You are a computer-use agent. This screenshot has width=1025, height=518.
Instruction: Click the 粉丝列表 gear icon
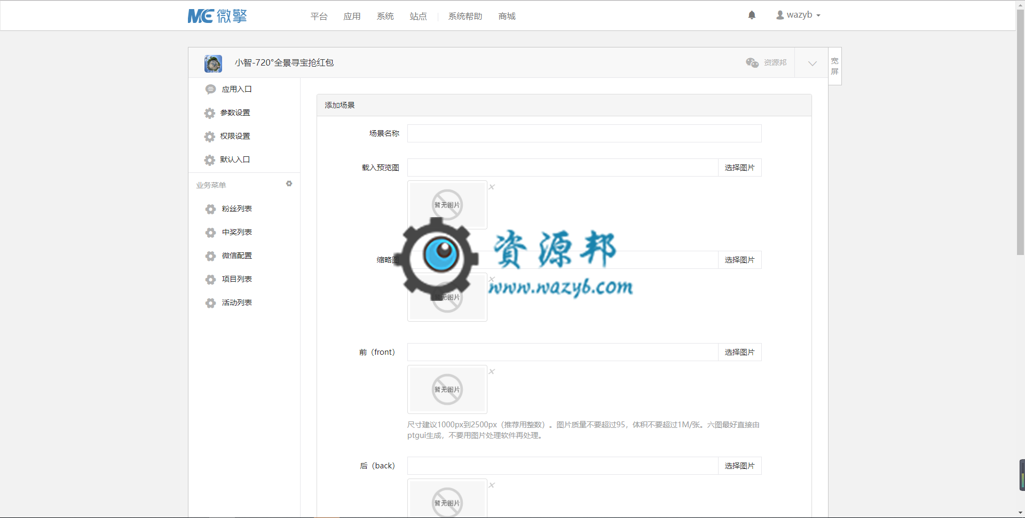point(211,209)
